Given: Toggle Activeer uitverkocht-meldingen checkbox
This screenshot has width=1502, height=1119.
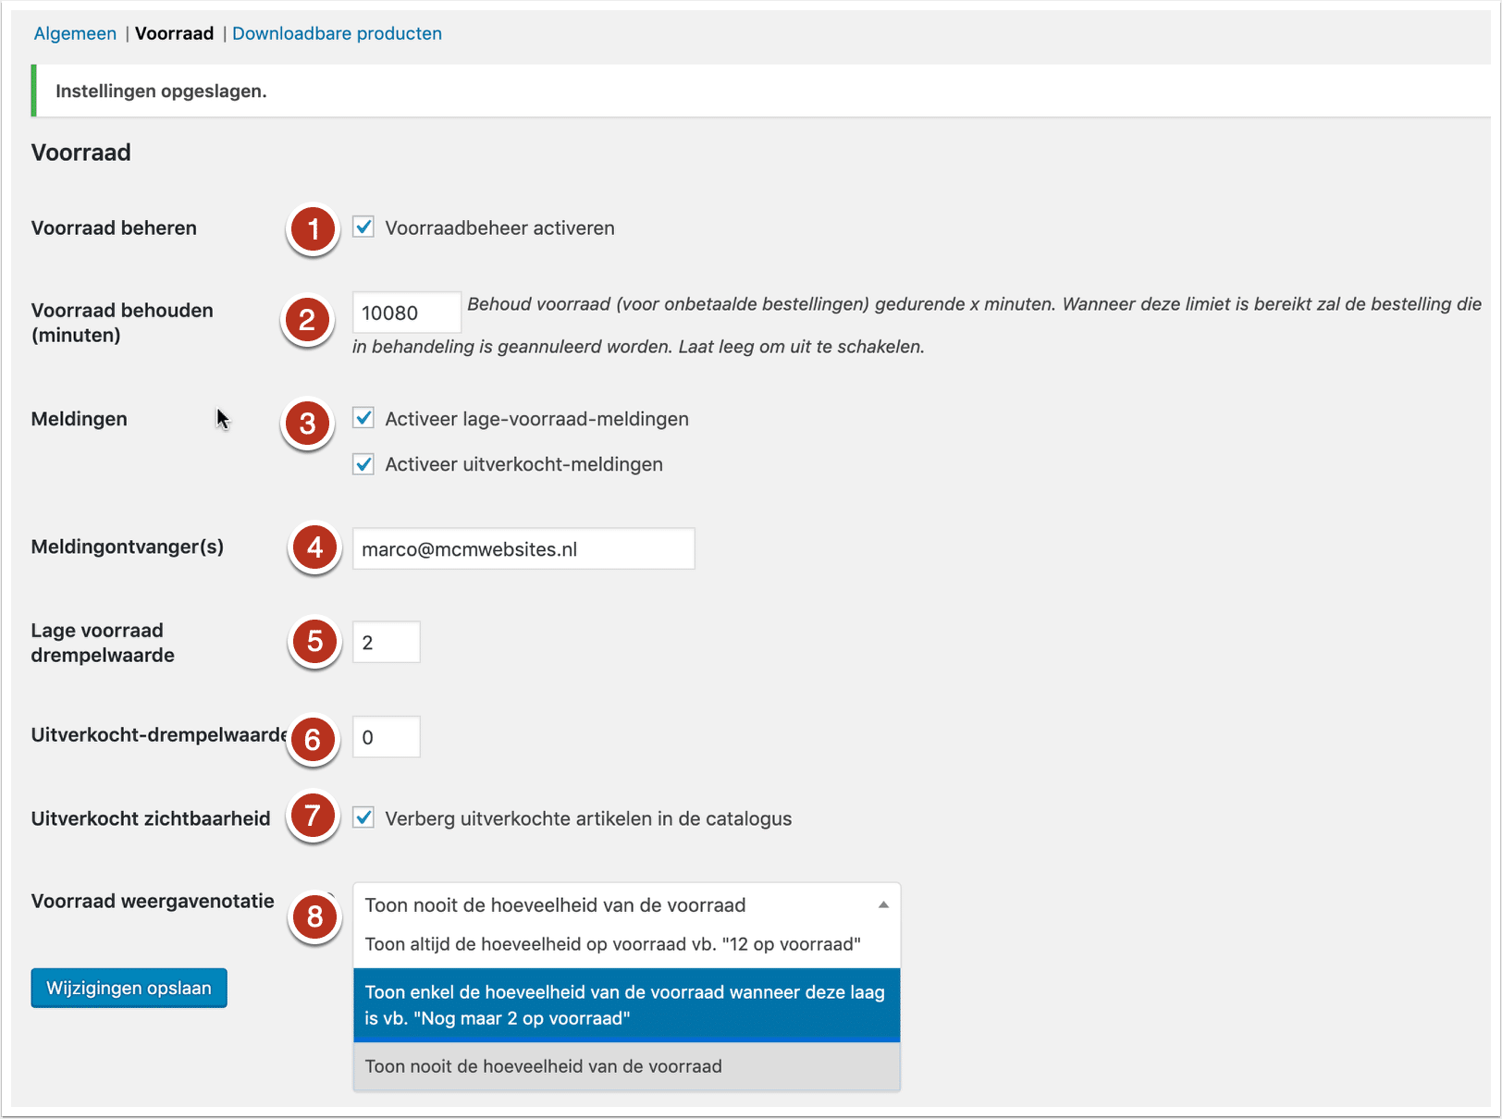Looking at the screenshot, I should click(363, 463).
